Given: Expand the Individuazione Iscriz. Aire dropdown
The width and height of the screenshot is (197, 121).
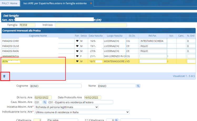Looking at the screenshot, I should [x=82, y=112].
